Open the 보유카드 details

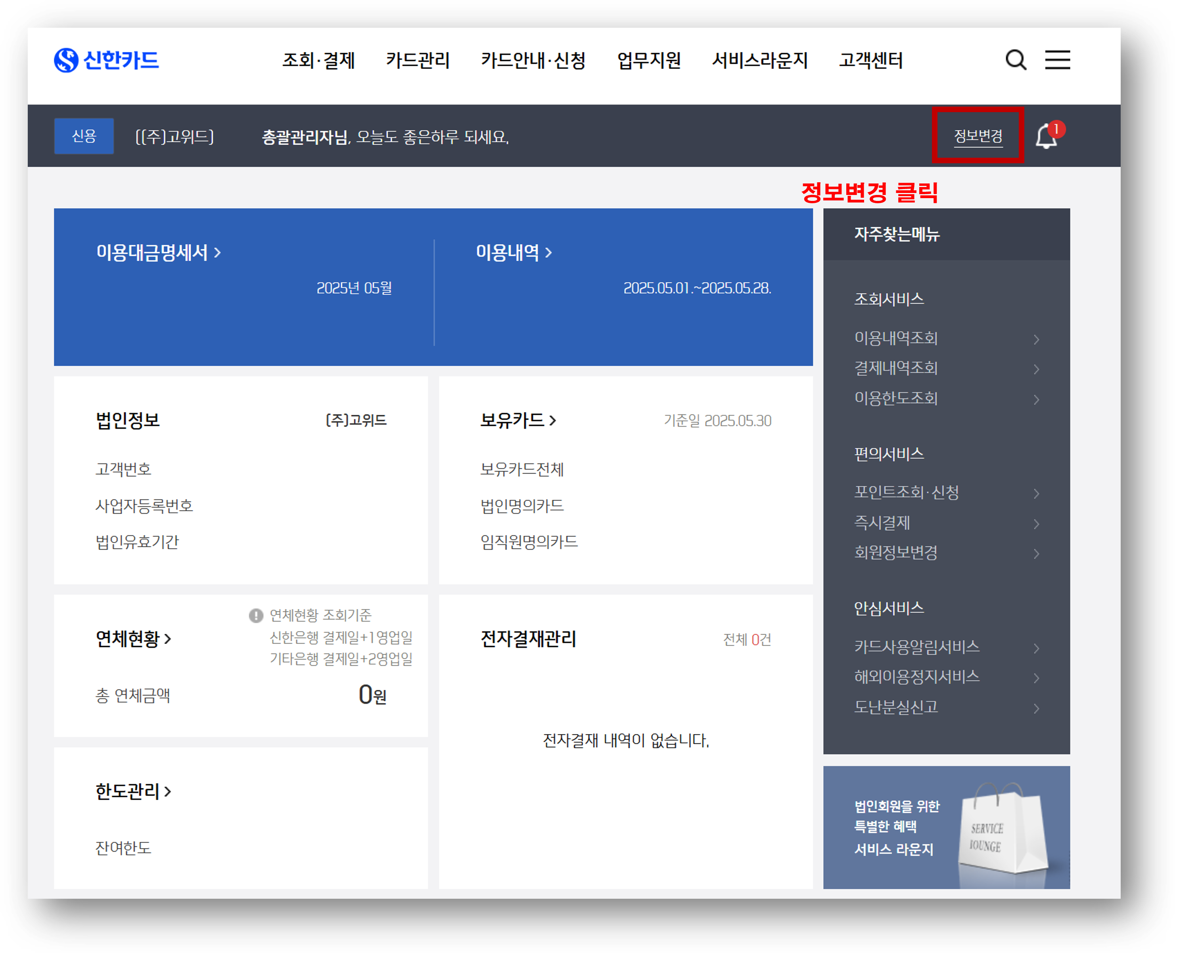coord(518,420)
